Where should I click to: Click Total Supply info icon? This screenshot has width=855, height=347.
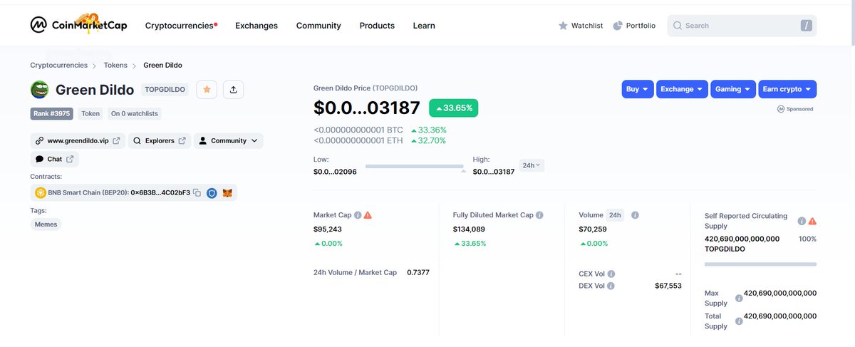coord(739,321)
